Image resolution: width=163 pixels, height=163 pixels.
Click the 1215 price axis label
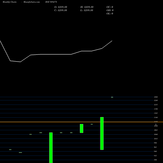pos(156,105)
